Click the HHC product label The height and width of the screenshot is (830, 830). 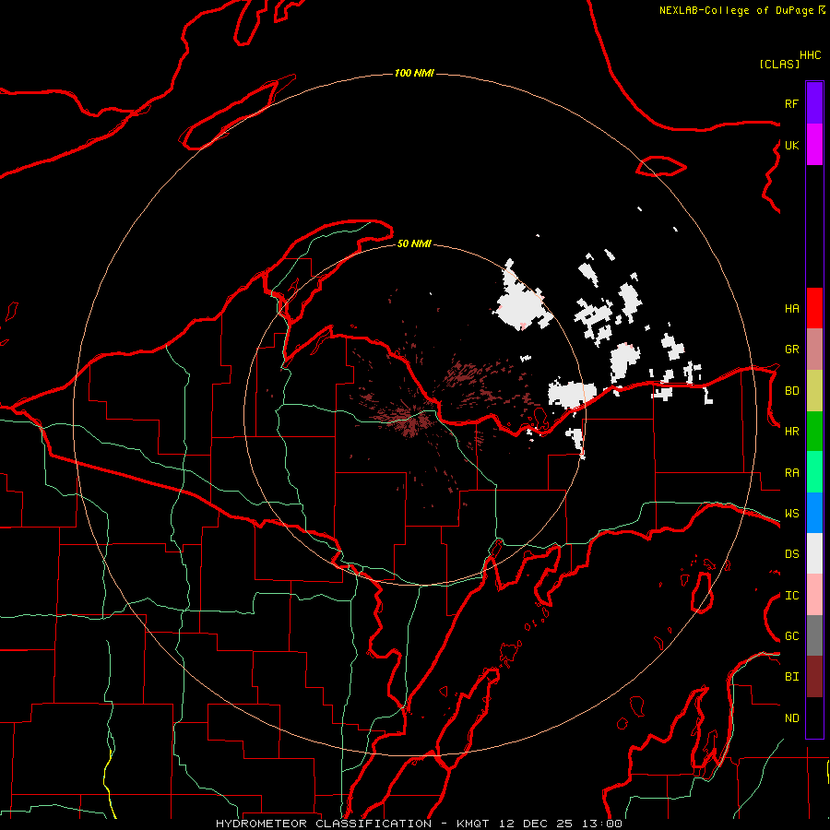[x=811, y=55]
